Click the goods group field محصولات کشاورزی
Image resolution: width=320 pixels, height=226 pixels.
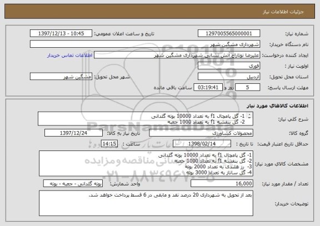(201, 133)
